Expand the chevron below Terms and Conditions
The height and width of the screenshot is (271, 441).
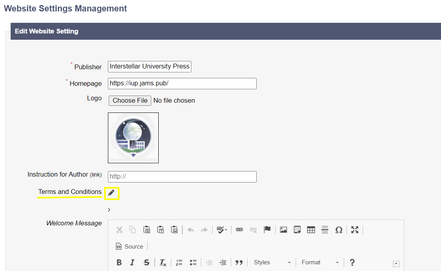click(x=109, y=210)
